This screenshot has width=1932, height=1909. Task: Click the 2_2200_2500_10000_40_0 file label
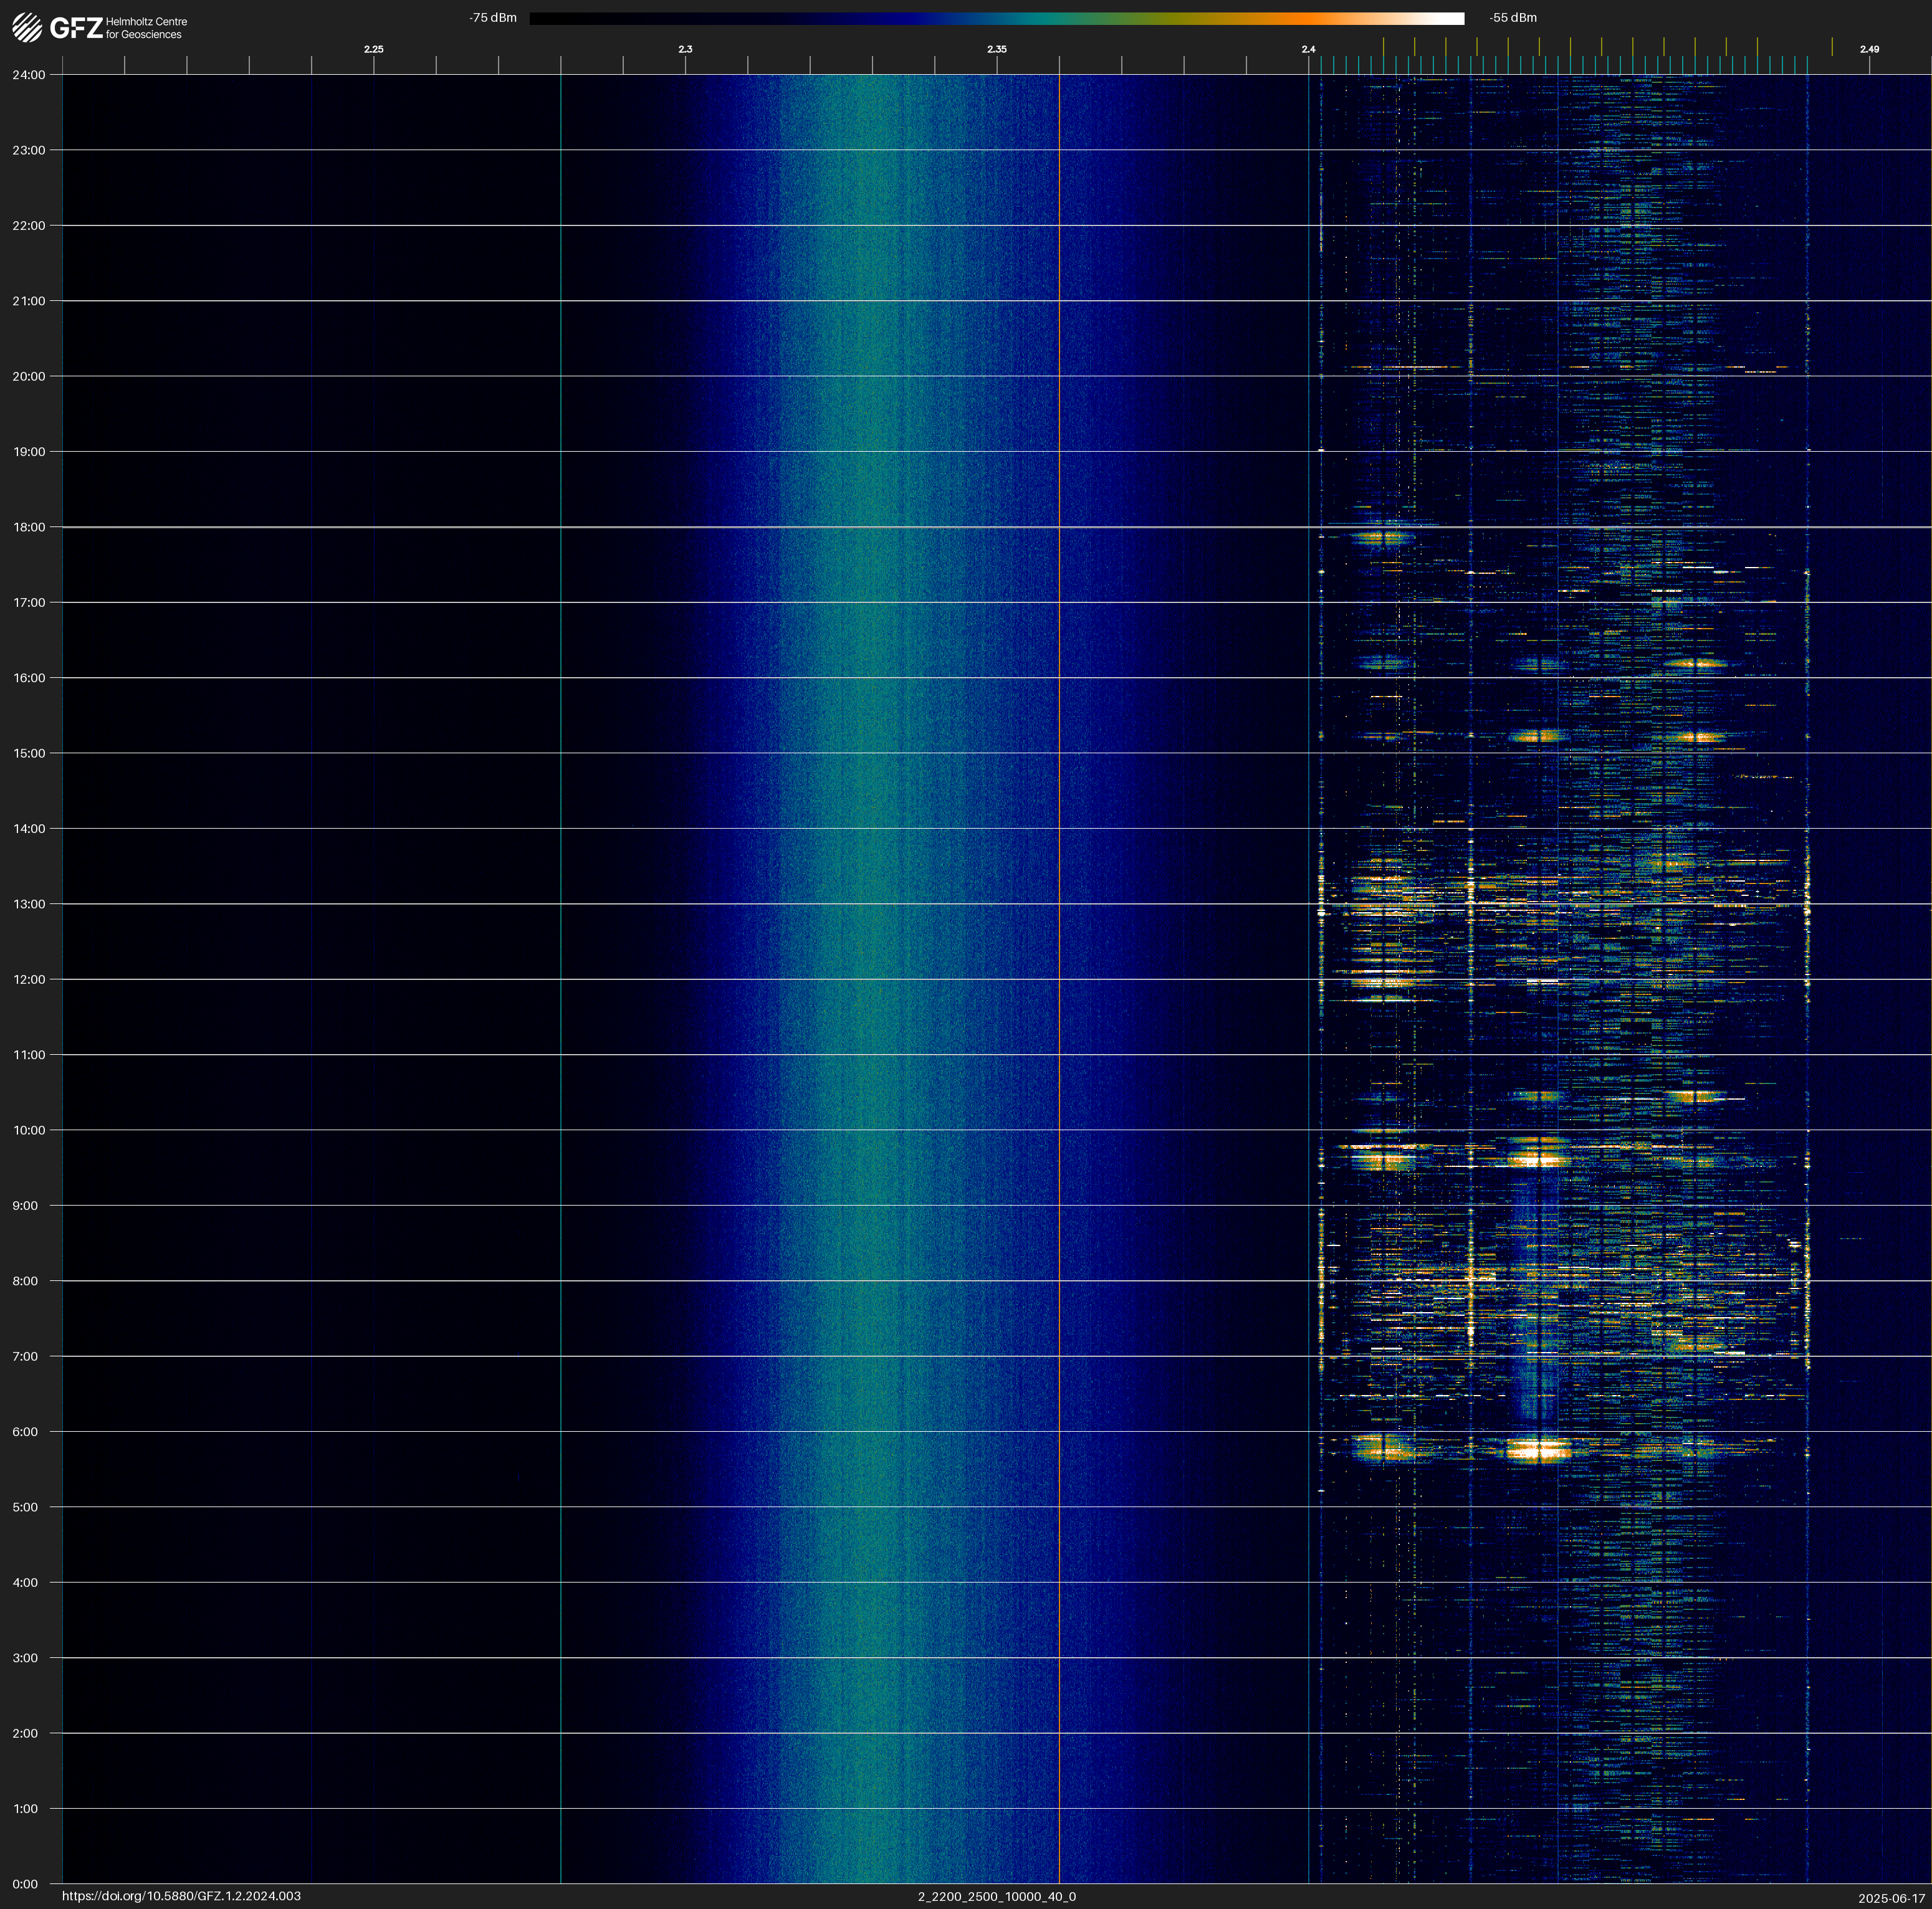(x=996, y=1896)
